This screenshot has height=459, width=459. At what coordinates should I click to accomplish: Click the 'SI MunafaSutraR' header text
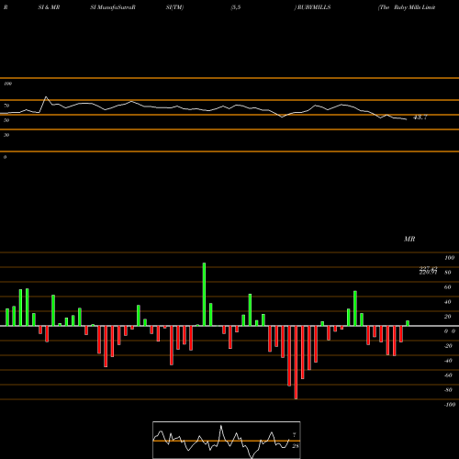pyautogui.click(x=113, y=7)
